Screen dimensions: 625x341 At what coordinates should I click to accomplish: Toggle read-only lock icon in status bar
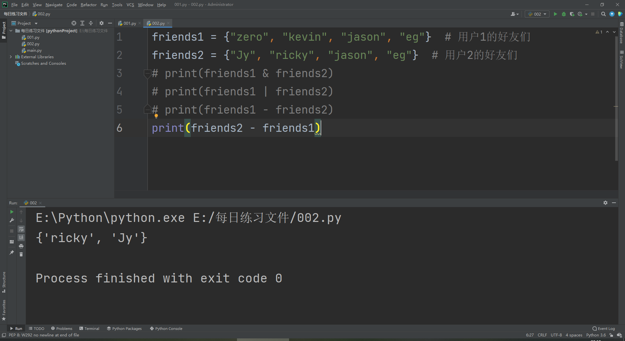(x=611, y=335)
